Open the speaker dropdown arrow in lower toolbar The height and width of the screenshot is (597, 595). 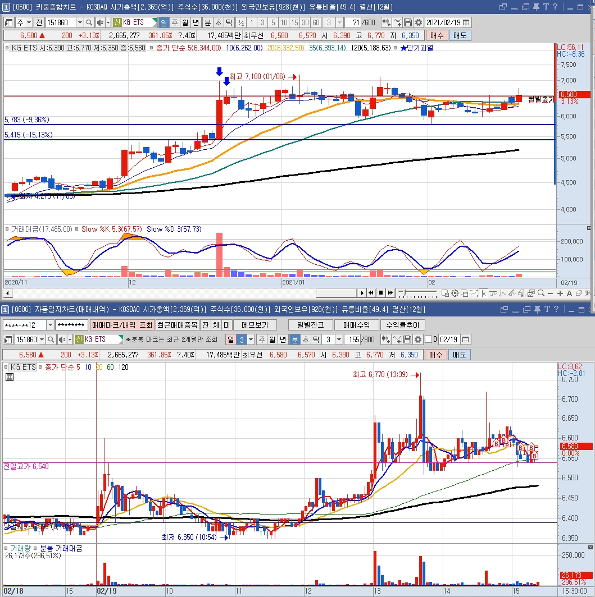point(69,339)
